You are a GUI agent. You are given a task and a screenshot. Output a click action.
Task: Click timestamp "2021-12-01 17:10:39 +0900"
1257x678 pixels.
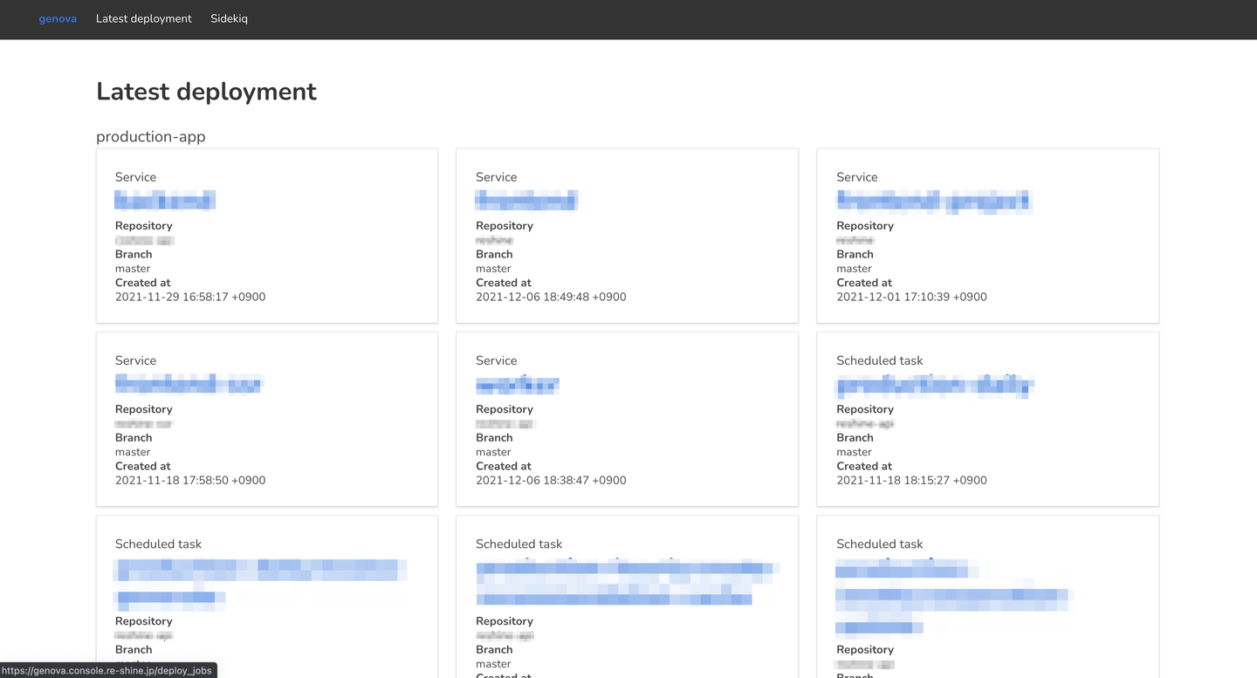(911, 297)
